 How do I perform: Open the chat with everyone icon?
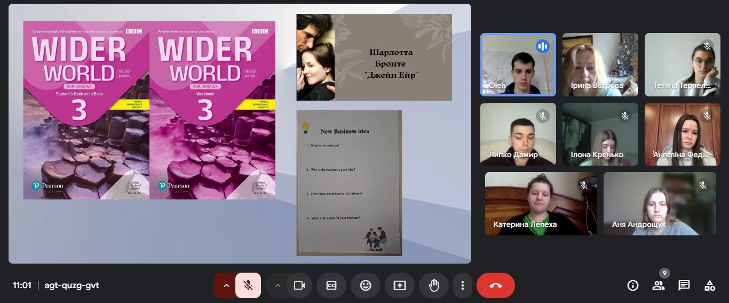684,285
